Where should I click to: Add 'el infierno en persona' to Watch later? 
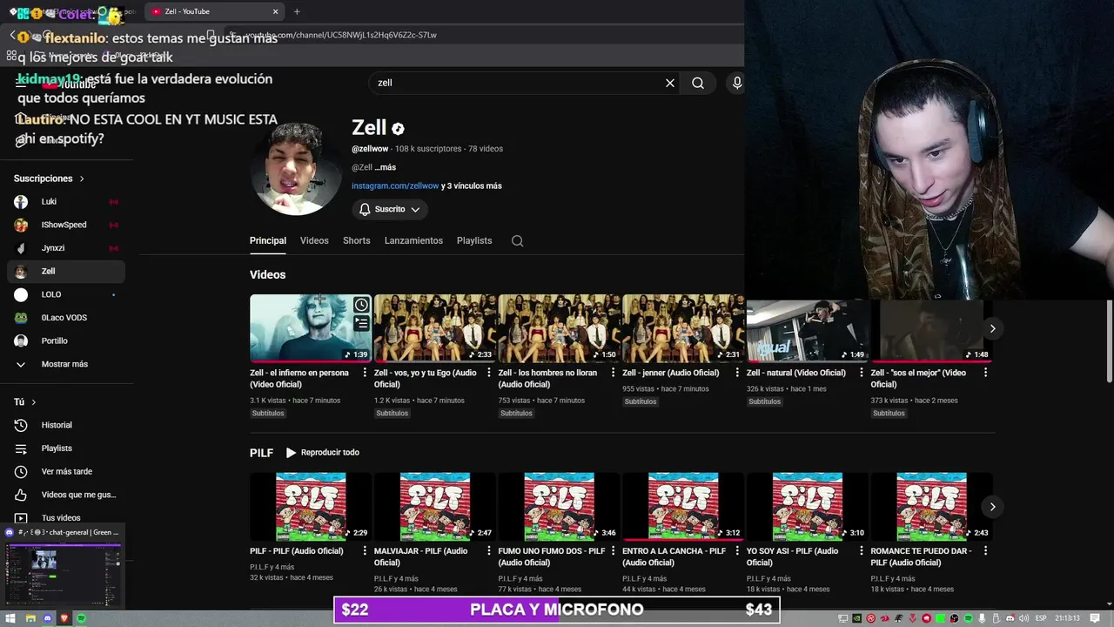[x=361, y=305]
